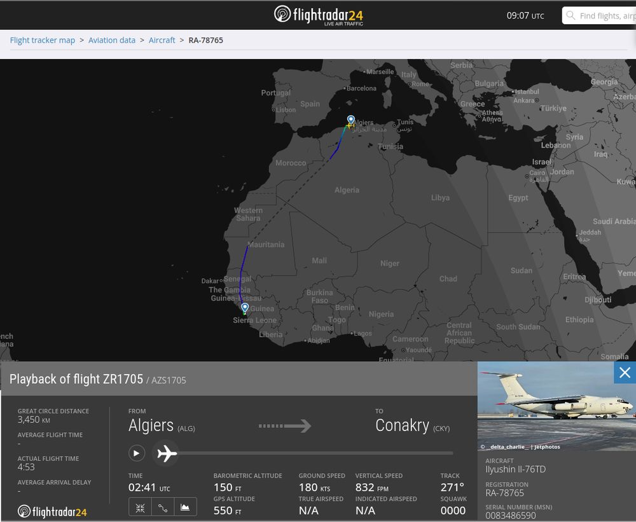Click the serial number 0083486590

click(511, 516)
